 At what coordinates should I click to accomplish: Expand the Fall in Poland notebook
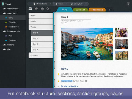click(2, 9)
